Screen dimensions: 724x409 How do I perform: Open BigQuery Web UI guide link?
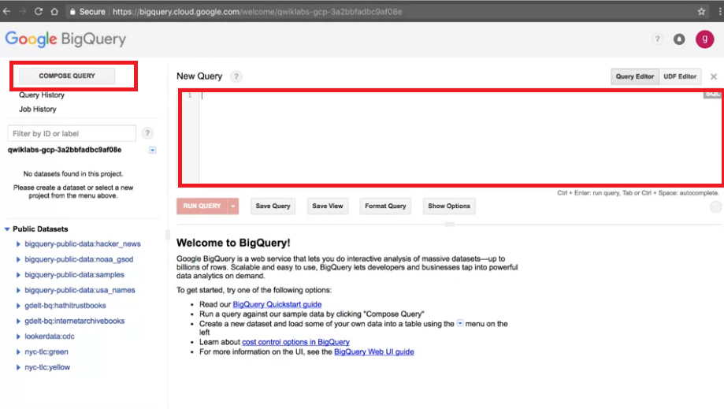point(374,351)
